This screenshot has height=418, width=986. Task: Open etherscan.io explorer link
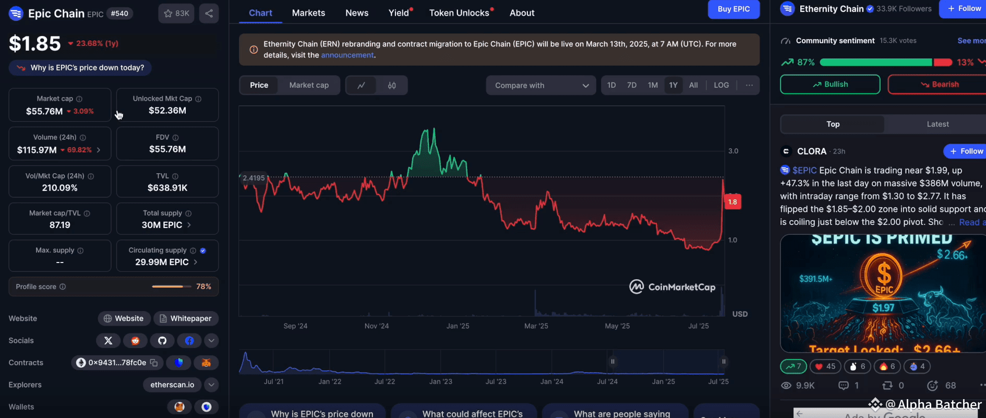(172, 385)
